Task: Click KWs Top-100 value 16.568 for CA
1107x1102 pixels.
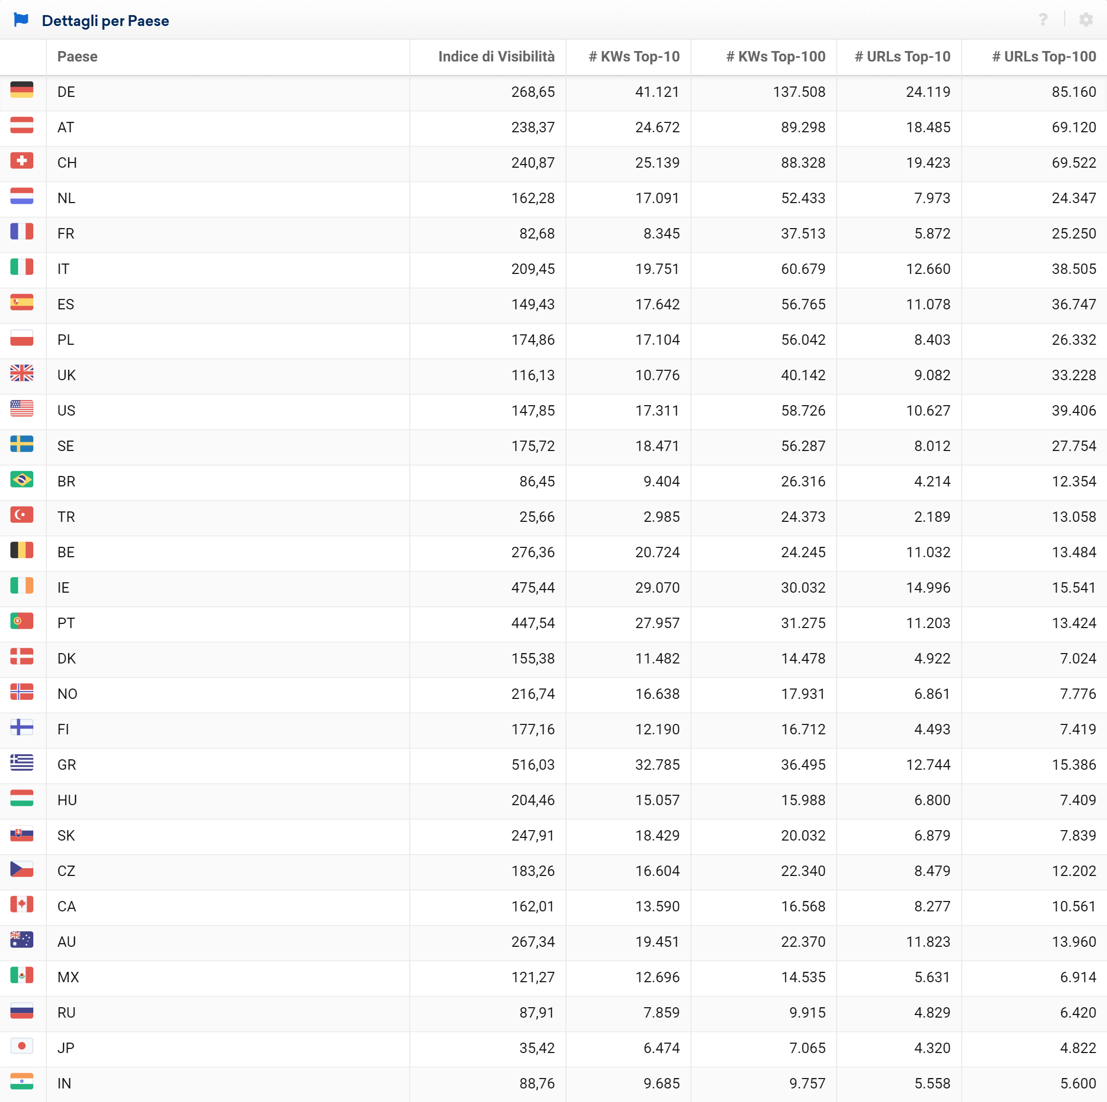Action: (x=803, y=907)
